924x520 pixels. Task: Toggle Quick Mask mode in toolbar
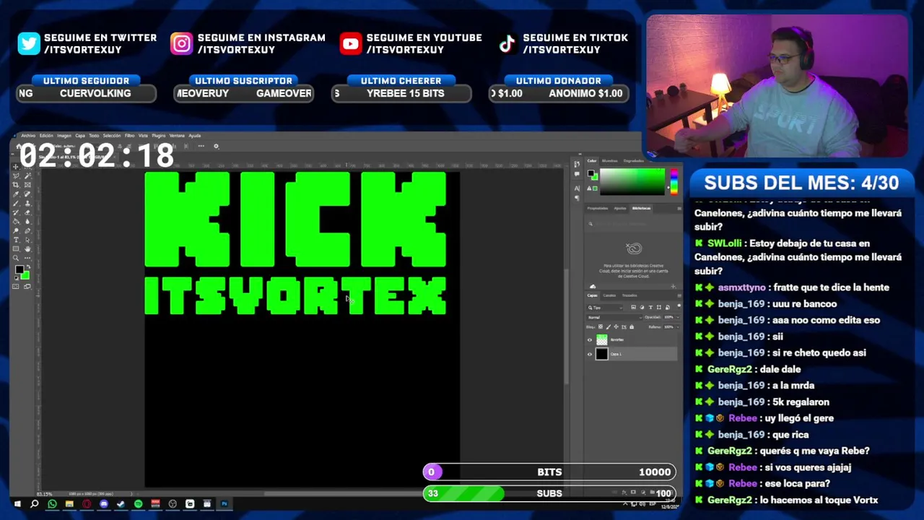point(15,286)
